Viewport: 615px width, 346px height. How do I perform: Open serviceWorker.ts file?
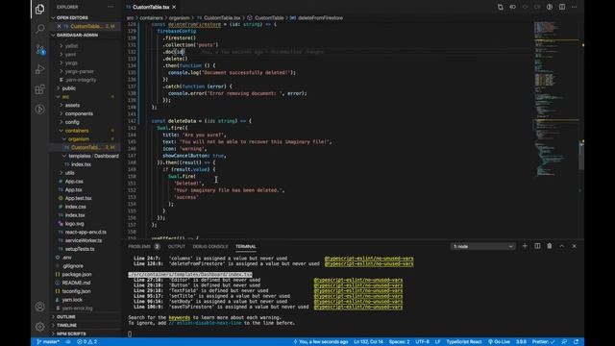(84, 240)
